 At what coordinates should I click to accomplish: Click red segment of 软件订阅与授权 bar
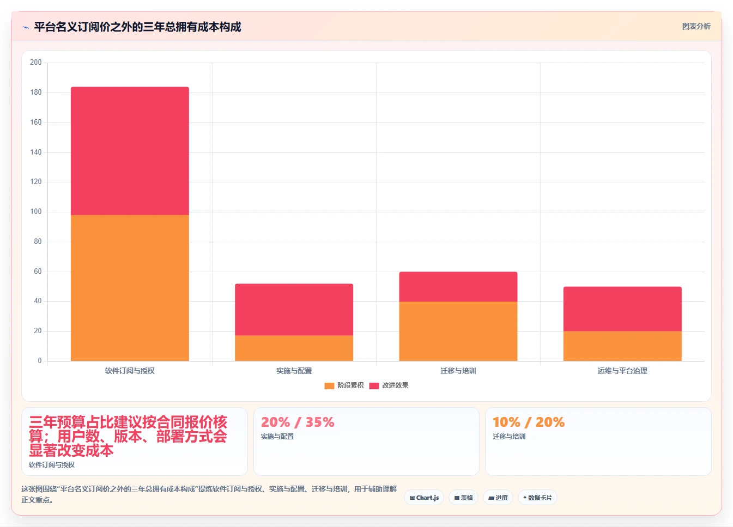click(130, 151)
